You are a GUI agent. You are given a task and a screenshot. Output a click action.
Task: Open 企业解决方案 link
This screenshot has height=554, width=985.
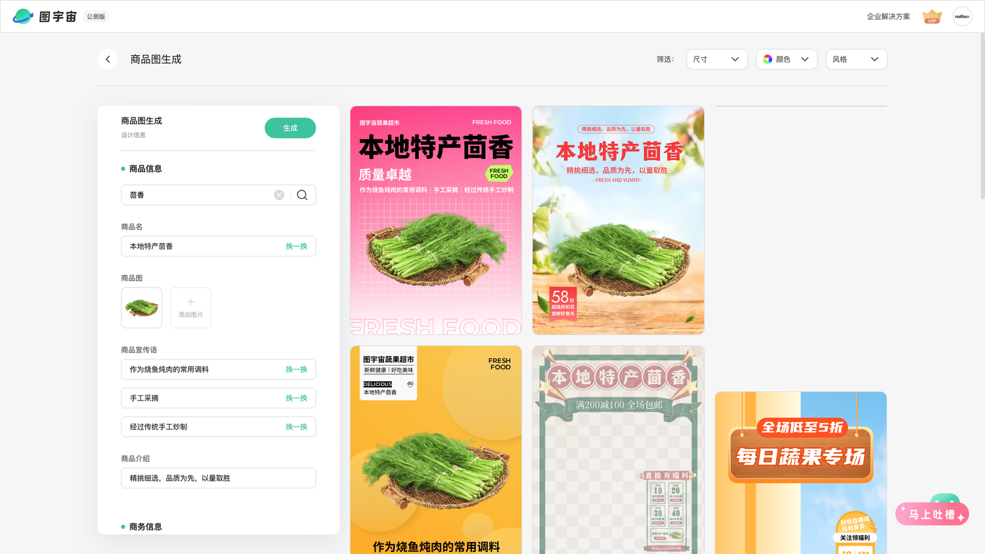click(x=888, y=16)
